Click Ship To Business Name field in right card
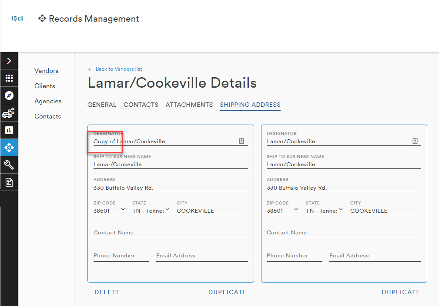 [344, 165]
